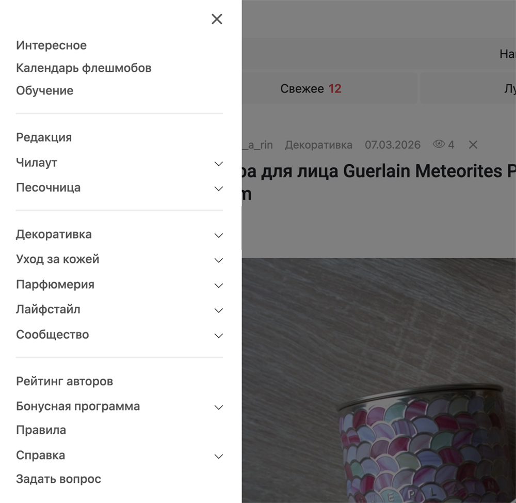Open Задать вопрос link
The height and width of the screenshot is (503, 516).
[x=59, y=479]
